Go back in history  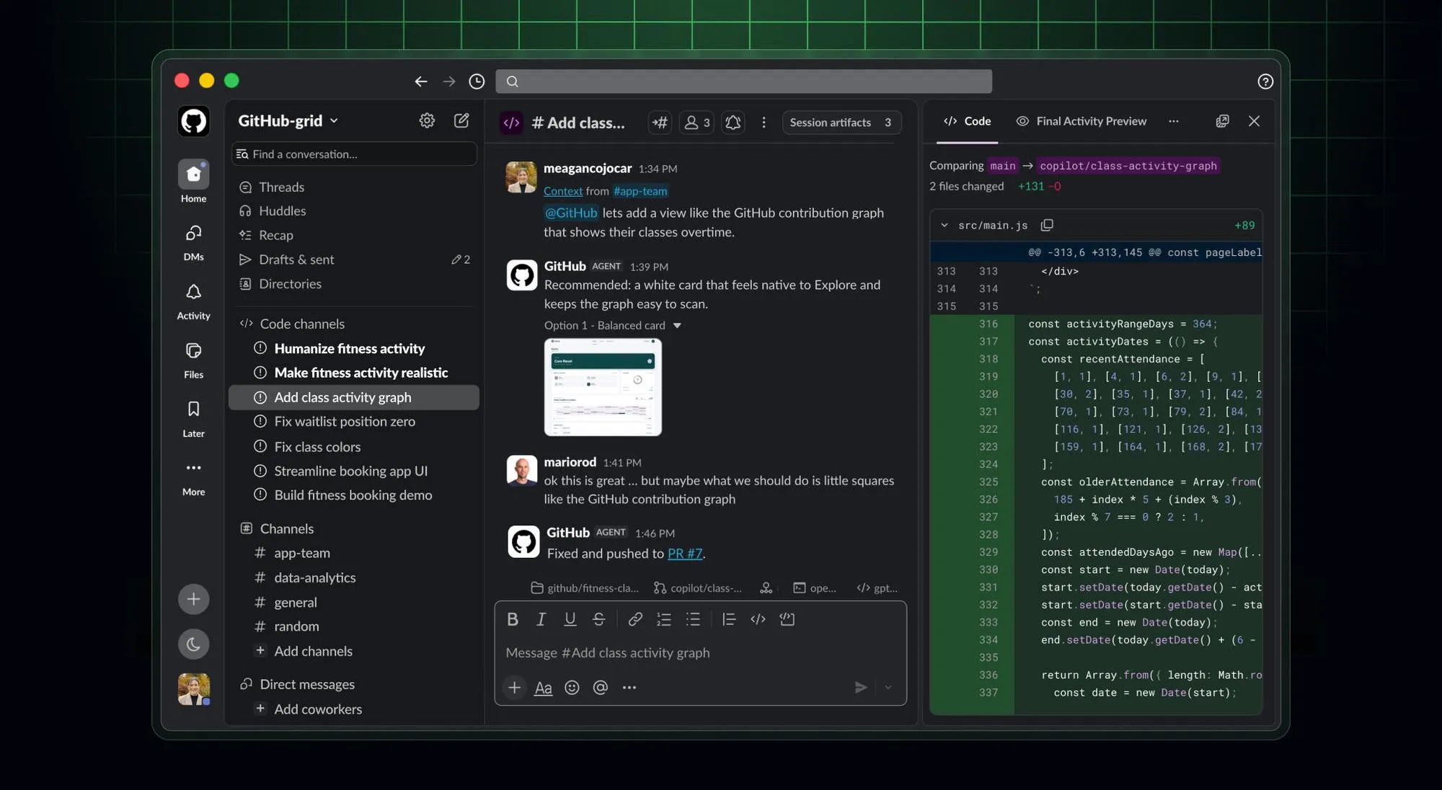[421, 81]
